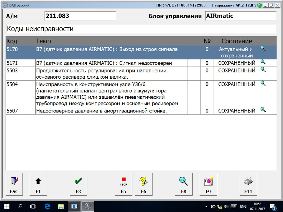Click the 'Коды неисправности' heading field
283x212 pixels.
[x=141, y=29]
